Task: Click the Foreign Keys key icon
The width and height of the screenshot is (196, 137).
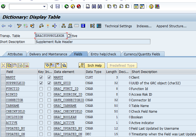Action: [x=81, y=65]
